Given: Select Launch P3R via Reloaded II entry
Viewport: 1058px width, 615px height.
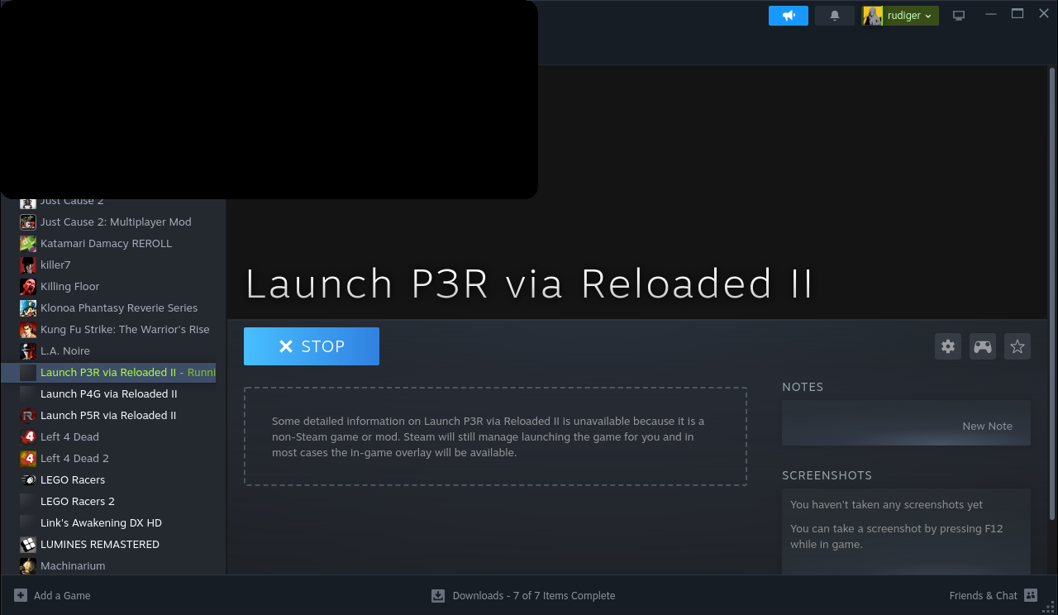Looking at the screenshot, I should (x=108, y=372).
